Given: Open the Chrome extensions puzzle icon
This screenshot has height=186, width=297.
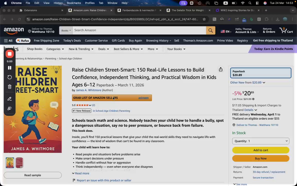Looking at the screenshot, I should 267,19.
